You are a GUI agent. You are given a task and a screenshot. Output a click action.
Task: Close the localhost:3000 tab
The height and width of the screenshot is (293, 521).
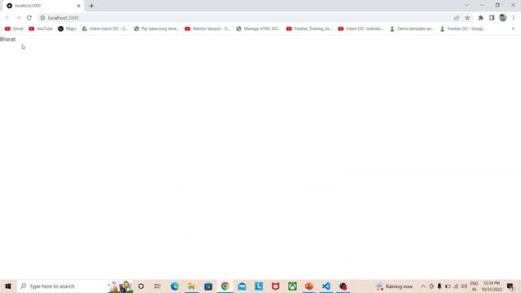pyautogui.click(x=79, y=6)
